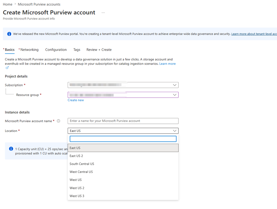
Task: Click the Capacity unit info icon
Action: click(11, 149)
